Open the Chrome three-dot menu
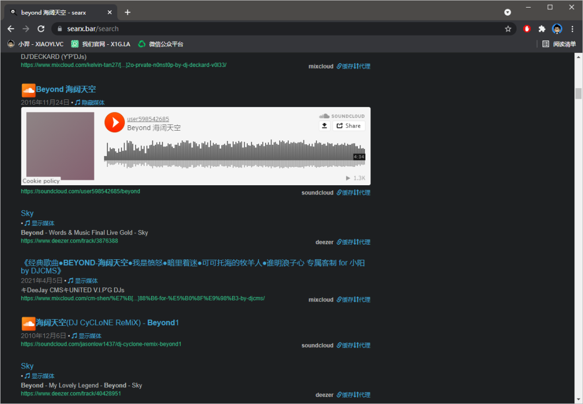 (573, 29)
